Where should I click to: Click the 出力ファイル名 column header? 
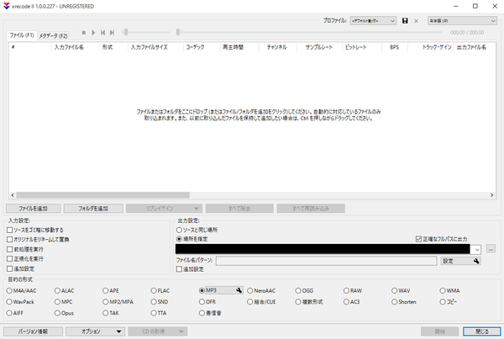click(x=475, y=47)
